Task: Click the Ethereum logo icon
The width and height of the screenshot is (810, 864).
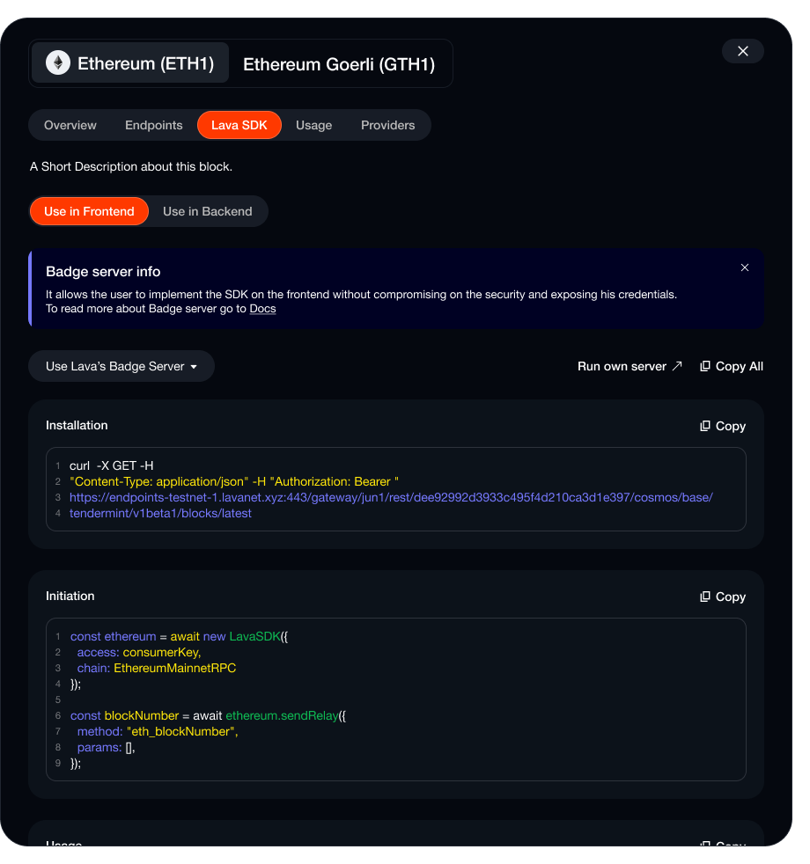Action: click(58, 63)
